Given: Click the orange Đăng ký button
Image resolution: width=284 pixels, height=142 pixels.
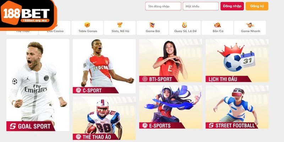Looking at the screenshot, I should point(257,6).
